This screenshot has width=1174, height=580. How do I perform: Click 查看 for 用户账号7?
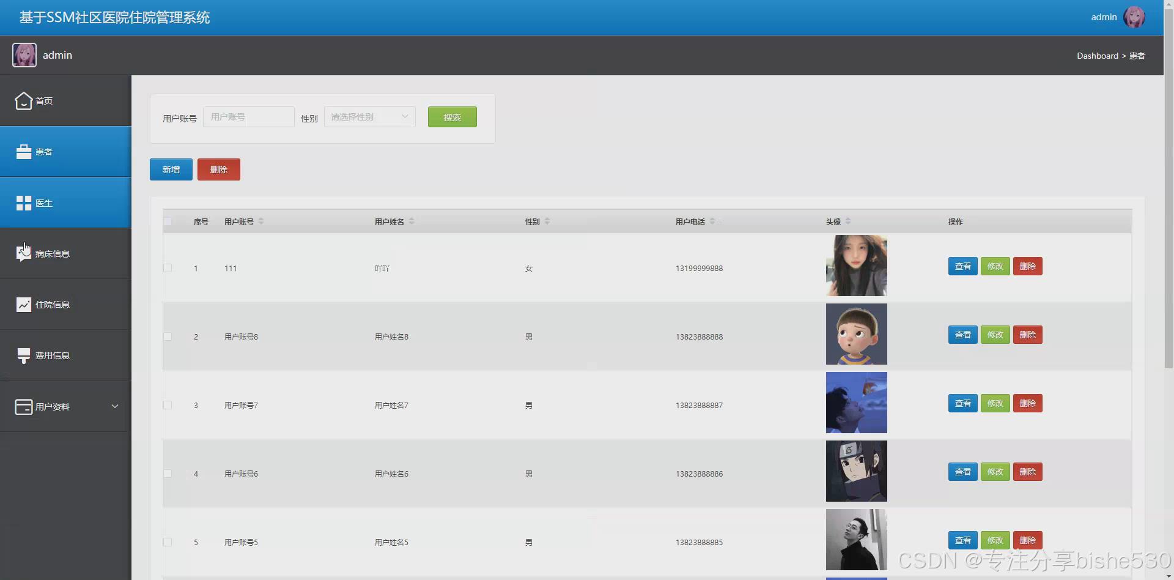[963, 403]
